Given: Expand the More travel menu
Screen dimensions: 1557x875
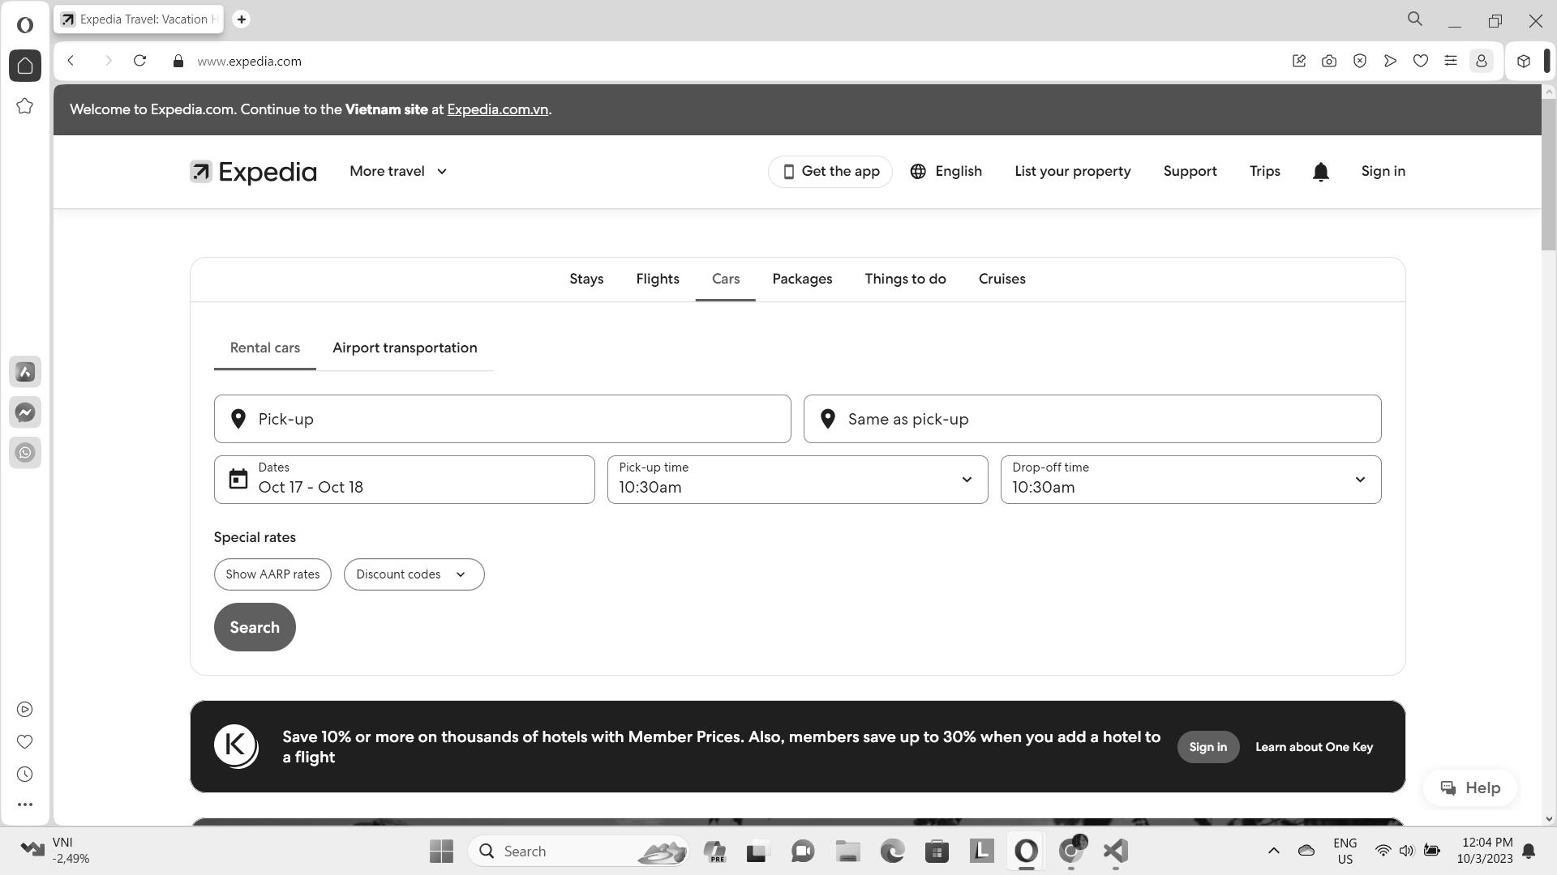Looking at the screenshot, I should (x=398, y=172).
